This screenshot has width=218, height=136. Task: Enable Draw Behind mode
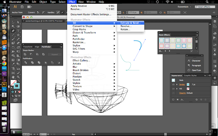[x=16, y=96]
